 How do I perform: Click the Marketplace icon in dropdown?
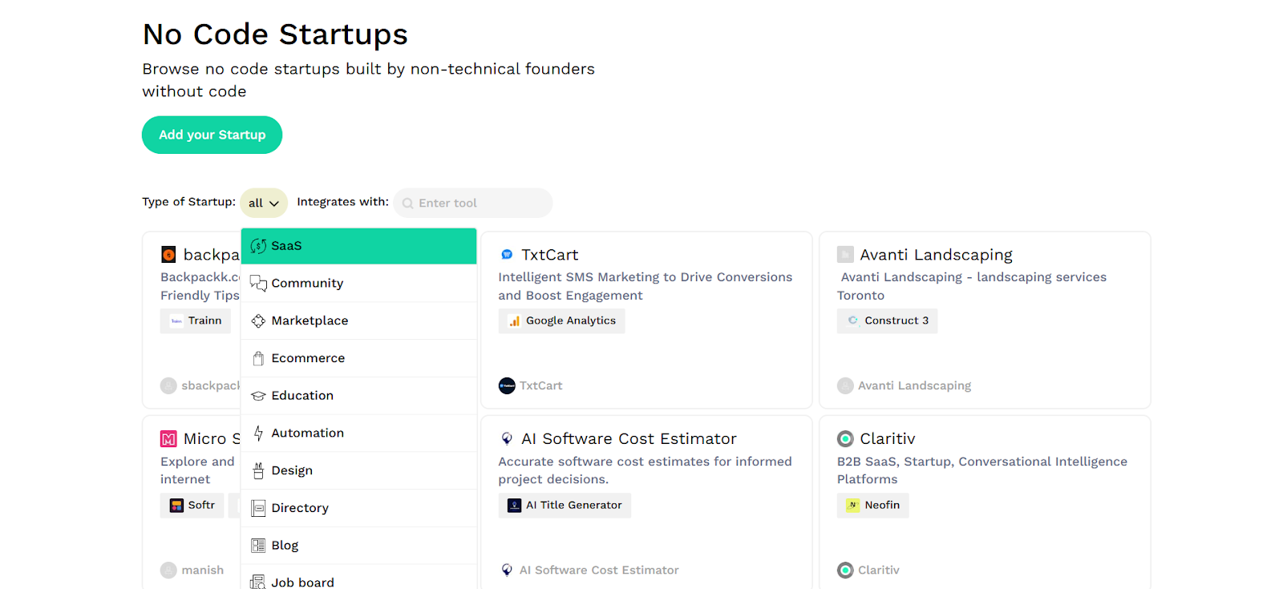(x=258, y=321)
